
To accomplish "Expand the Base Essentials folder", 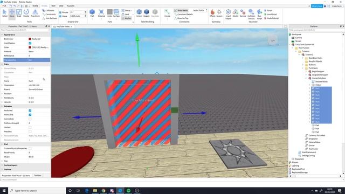I will (x=303, y=58).
